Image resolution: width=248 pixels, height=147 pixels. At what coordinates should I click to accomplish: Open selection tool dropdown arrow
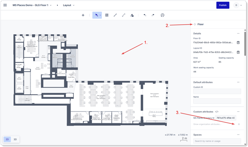pos(100,15)
